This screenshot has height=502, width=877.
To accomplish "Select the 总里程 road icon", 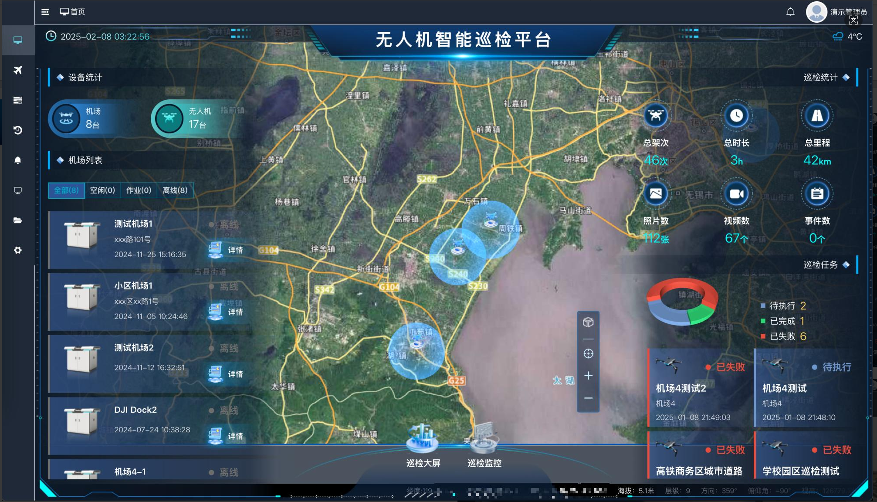I will [817, 116].
